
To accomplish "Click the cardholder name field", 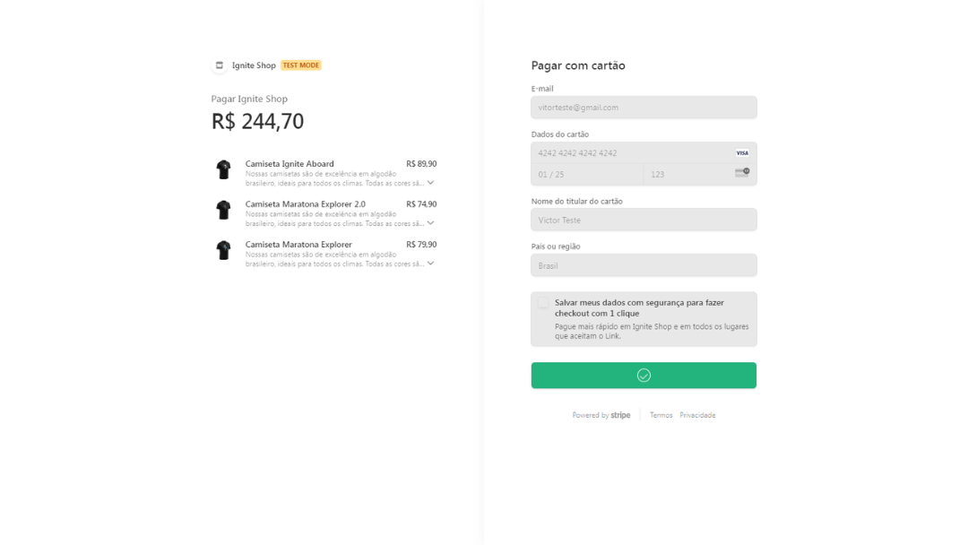I will 644,220.
